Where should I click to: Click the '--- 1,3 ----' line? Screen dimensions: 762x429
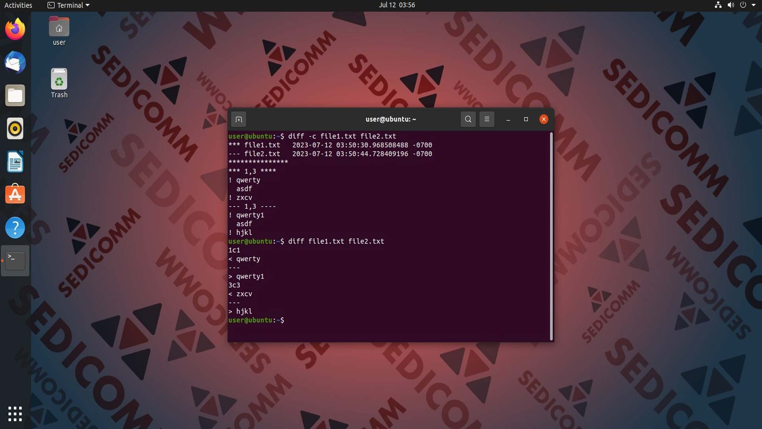[252, 206]
